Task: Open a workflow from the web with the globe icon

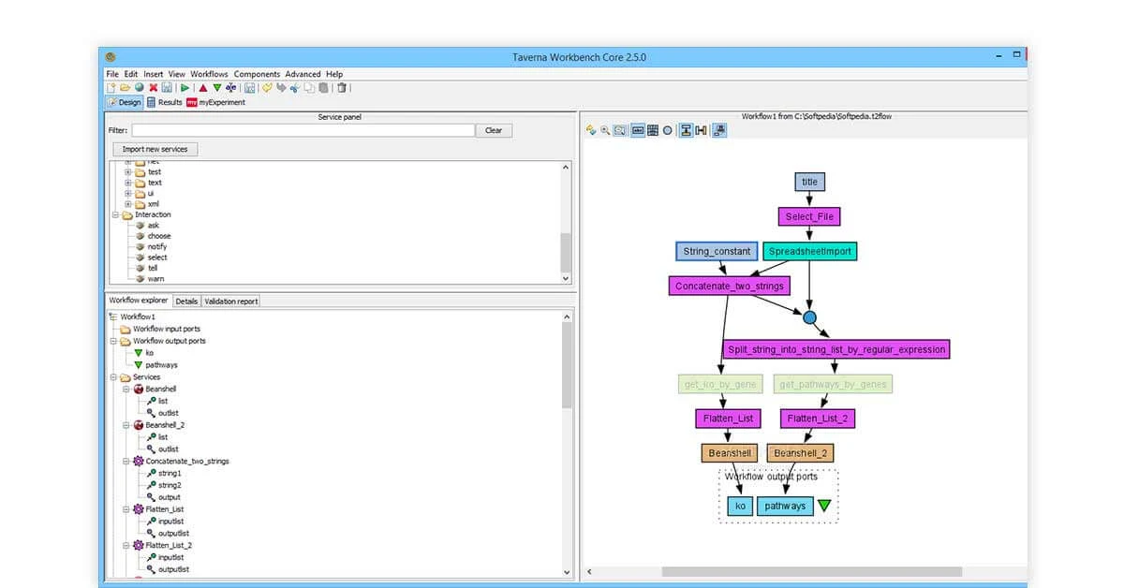Action: (x=139, y=87)
